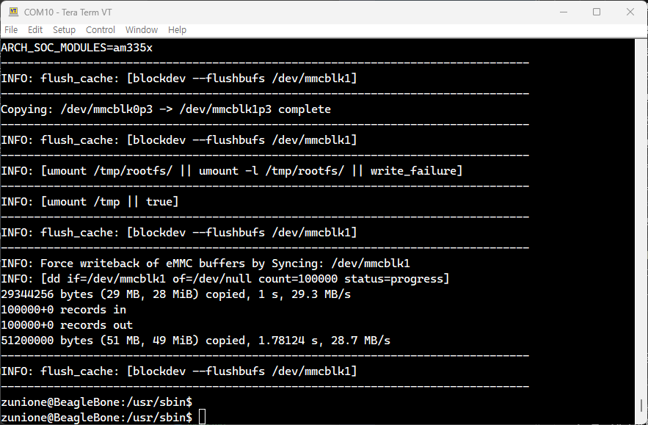648x425 pixels.
Task: Open the File menu
Action: (11, 30)
